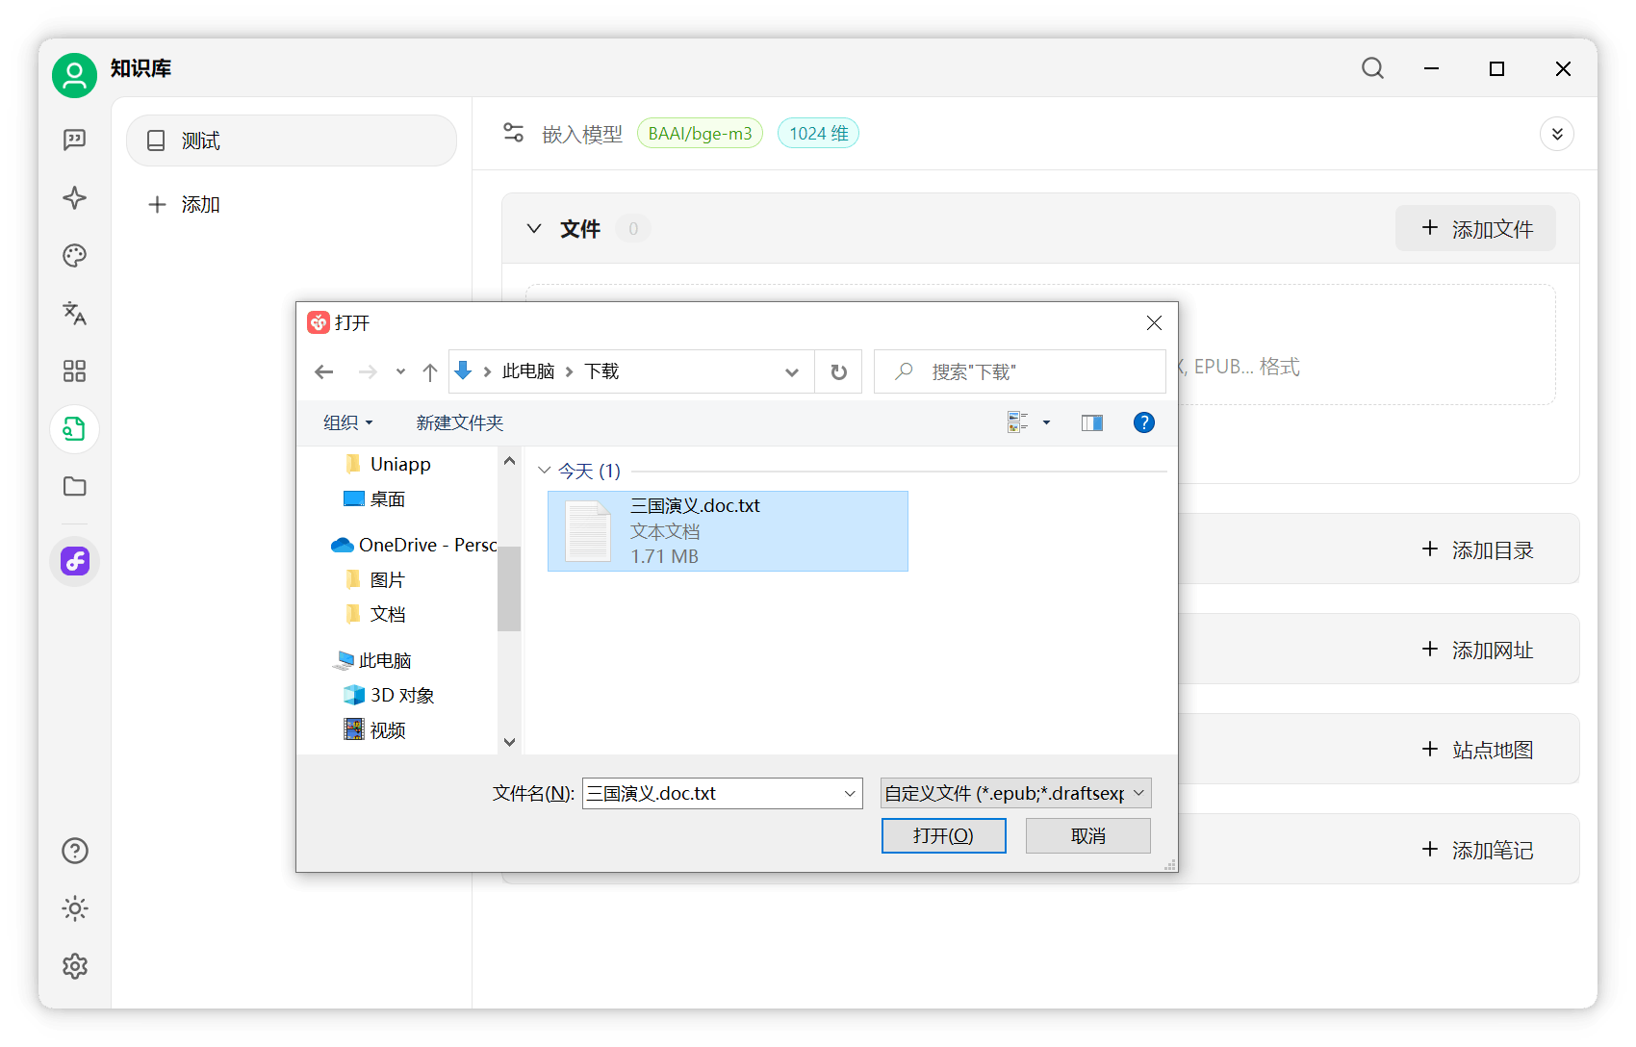Click the 取消 button

(1087, 835)
